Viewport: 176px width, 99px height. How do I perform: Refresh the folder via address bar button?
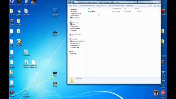(x=136, y=2)
